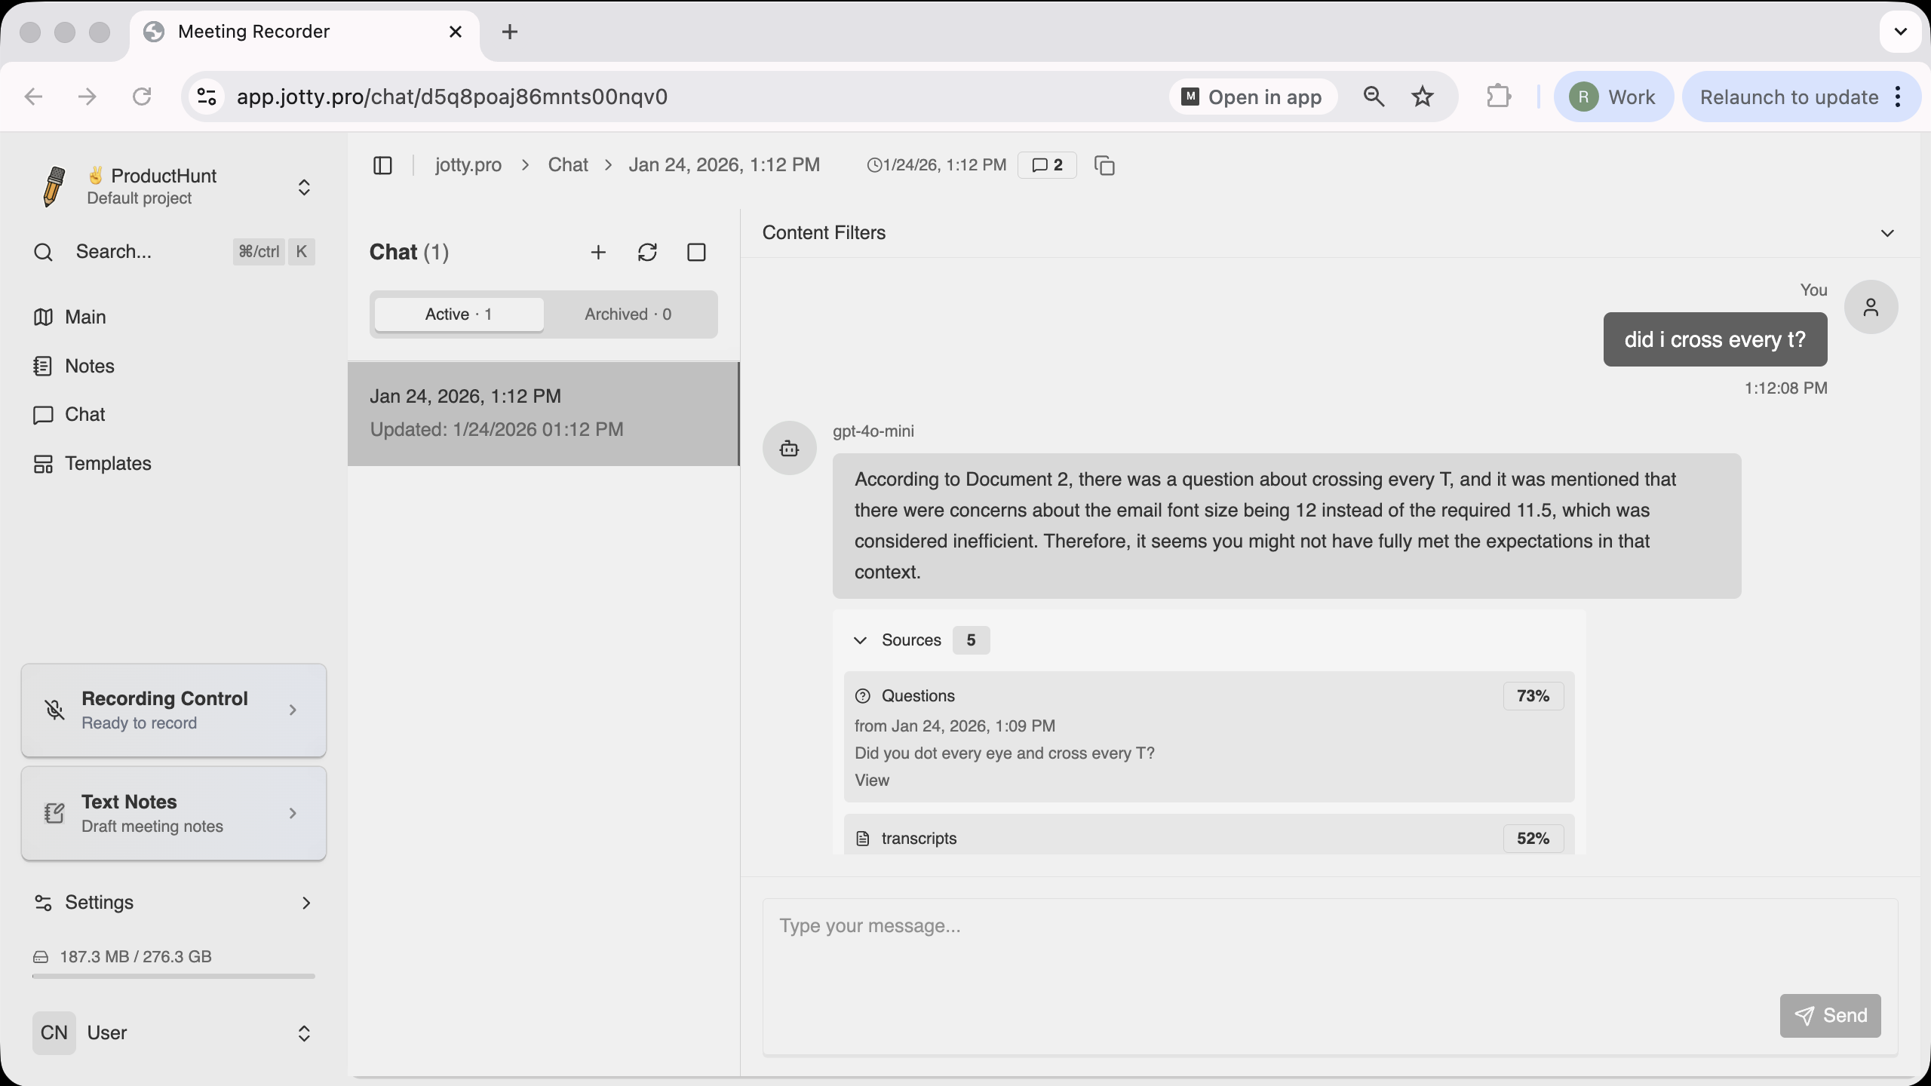Open the Templates section

click(108, 463)
